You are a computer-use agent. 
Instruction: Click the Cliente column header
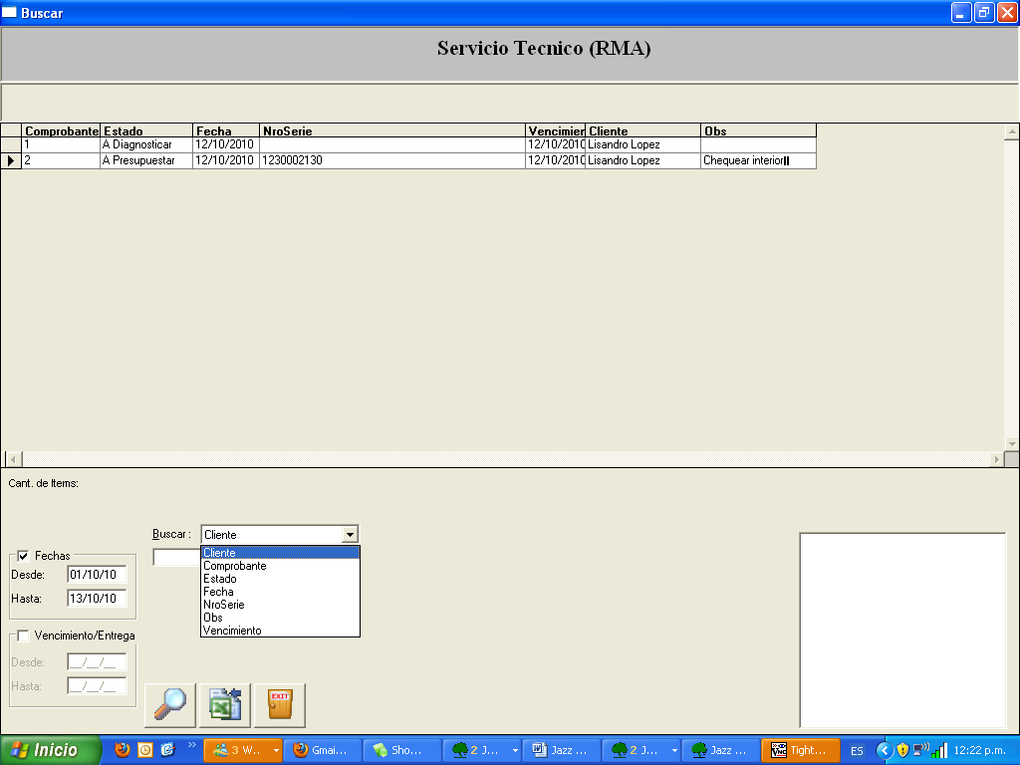tap(642, 130)
